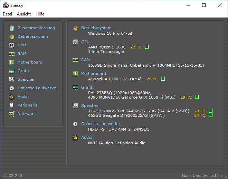The image size is (228, 179).
Task: Click the Grafik monitor icon in sidebar
Action: point(12,71)
